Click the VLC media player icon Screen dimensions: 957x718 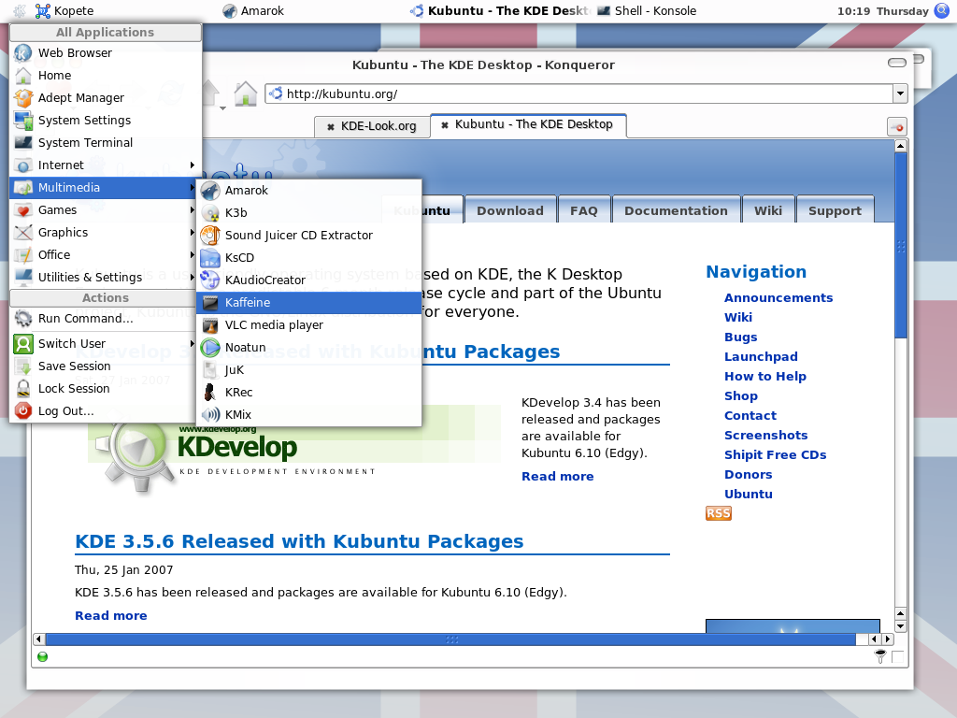pyautogui.click(x=210, y=325)
